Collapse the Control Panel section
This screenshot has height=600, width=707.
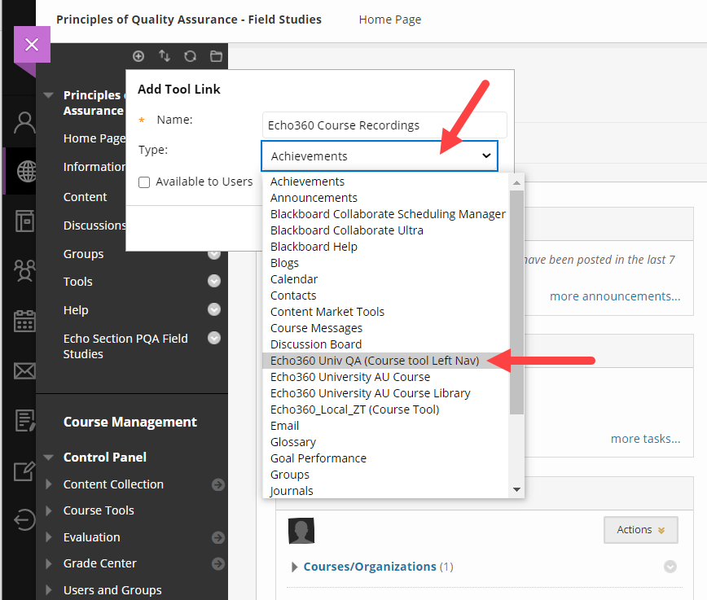[x=49, y=458]
